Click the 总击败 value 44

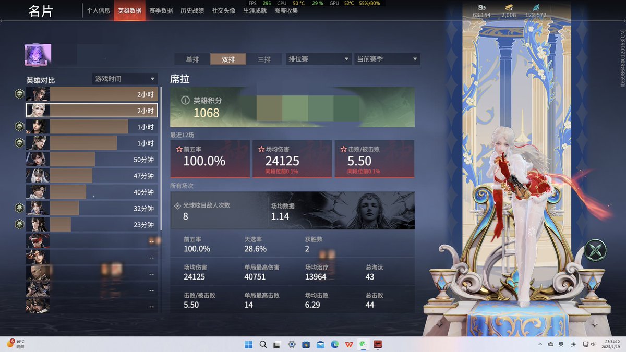point(370,305)
